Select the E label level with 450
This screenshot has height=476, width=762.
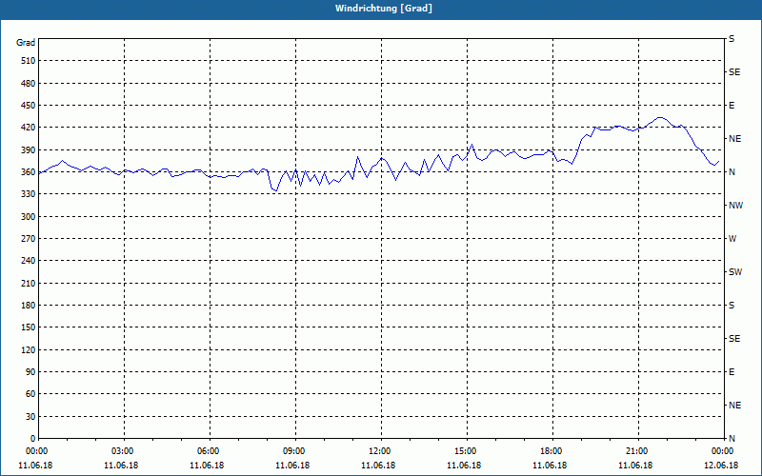click(x=732, y=106)
